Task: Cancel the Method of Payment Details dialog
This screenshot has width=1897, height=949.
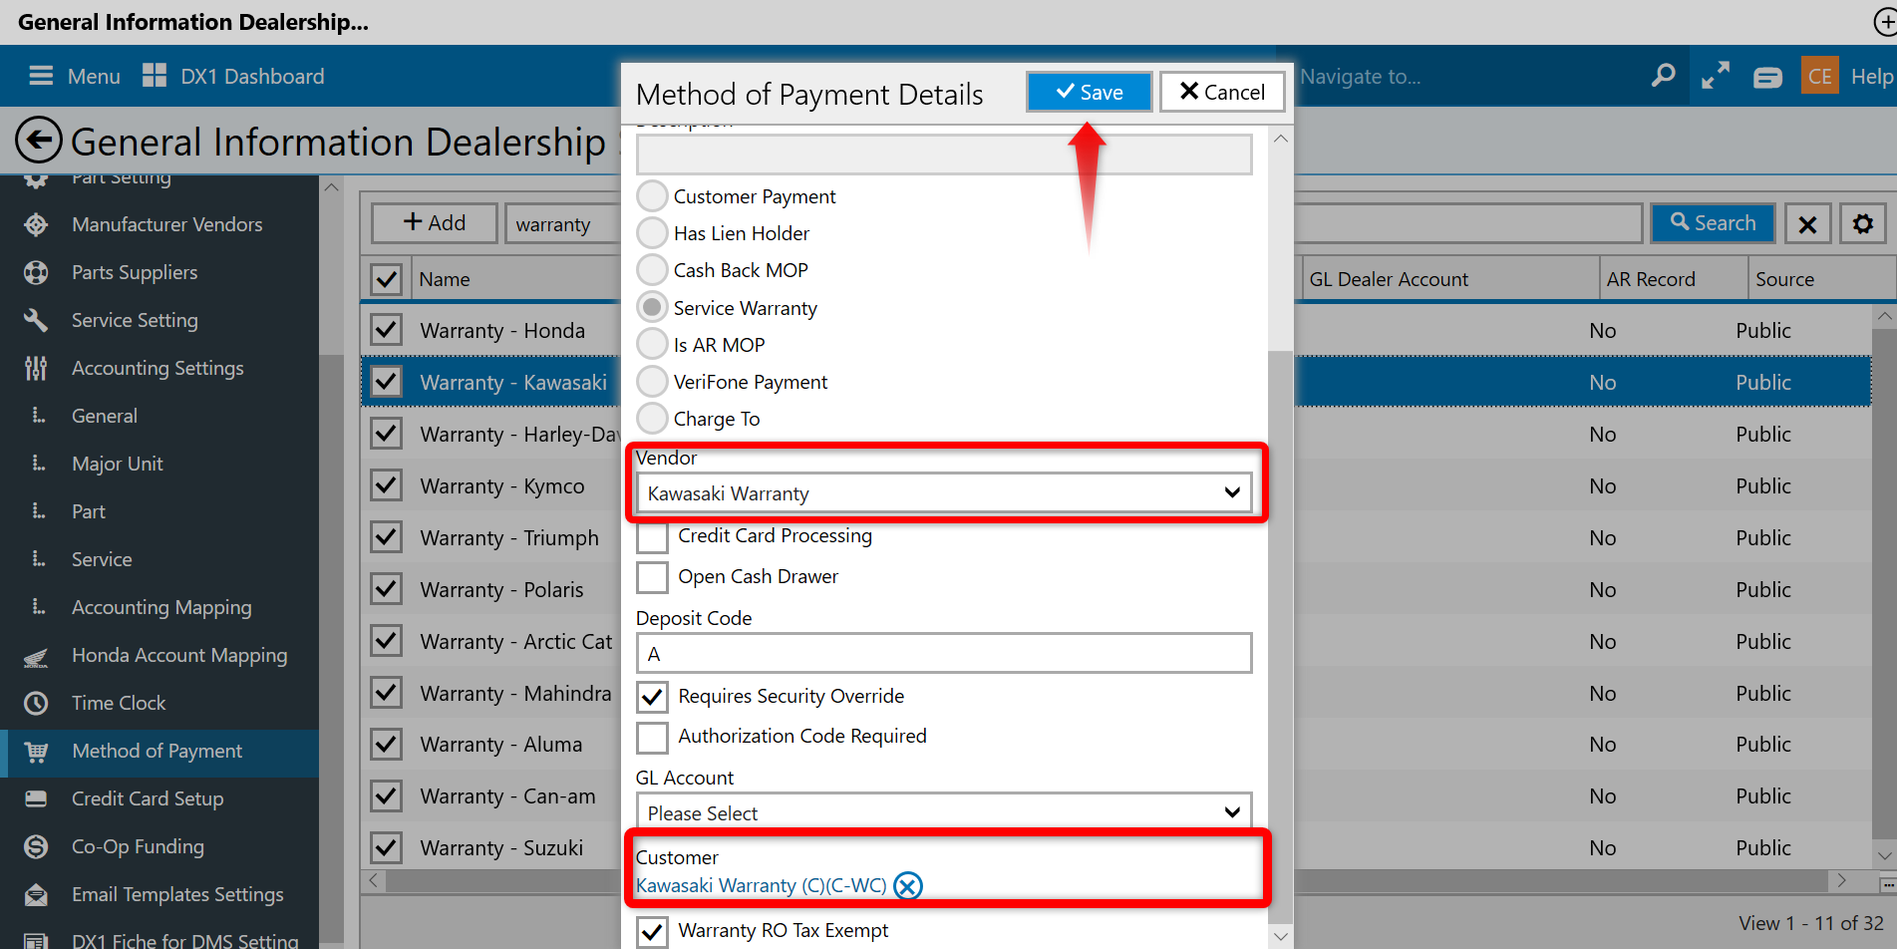Action: 1222,92
